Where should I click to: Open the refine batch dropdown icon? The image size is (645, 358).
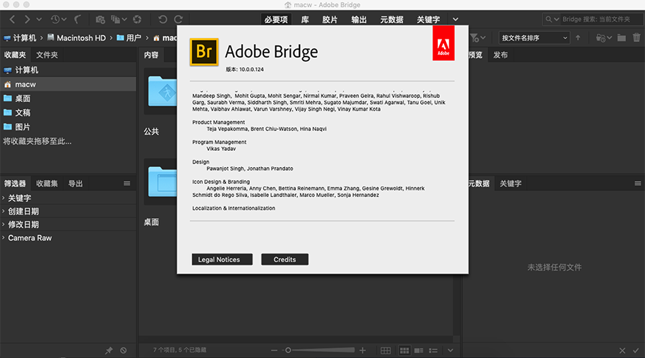click(x=118, y=19)
